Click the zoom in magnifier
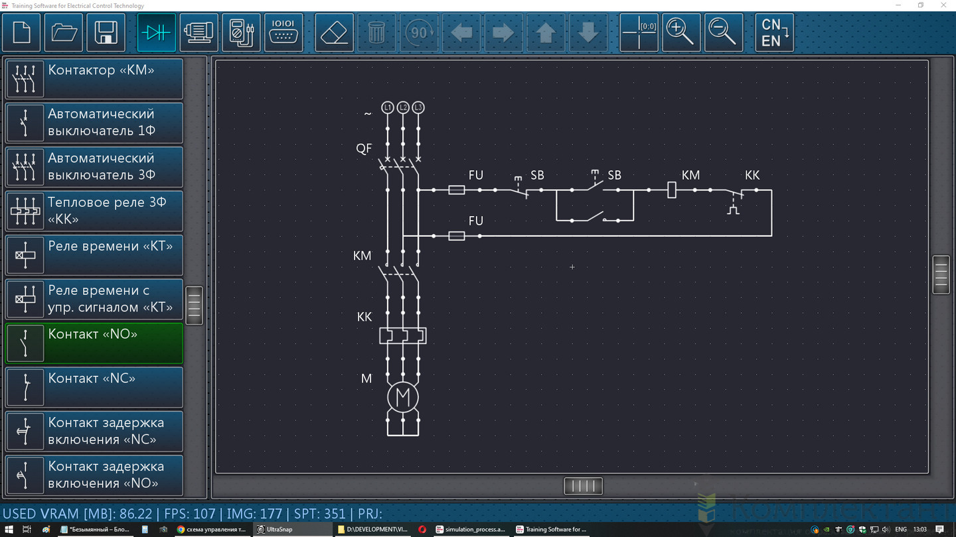The height and width of the screenshot is (537, 956). point(680,32)
